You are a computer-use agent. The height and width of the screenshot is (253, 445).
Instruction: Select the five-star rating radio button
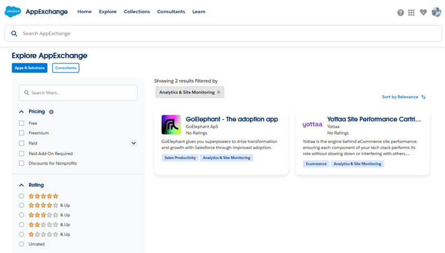pos(22,196)
